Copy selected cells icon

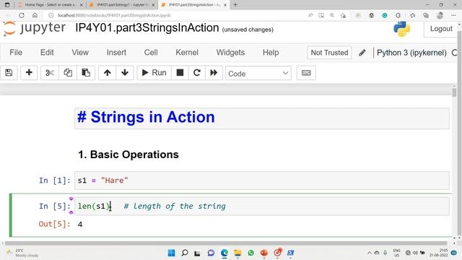[68, 72]
